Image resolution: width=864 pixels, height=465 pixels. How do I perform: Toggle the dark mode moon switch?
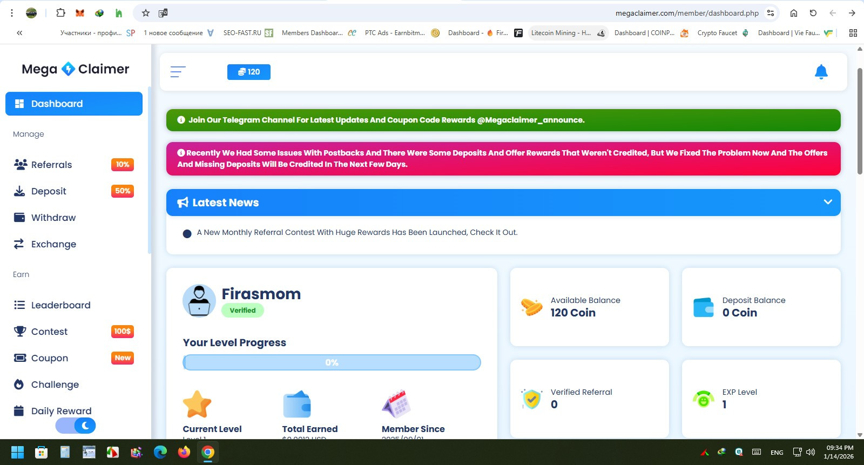[x=76, y=426]
